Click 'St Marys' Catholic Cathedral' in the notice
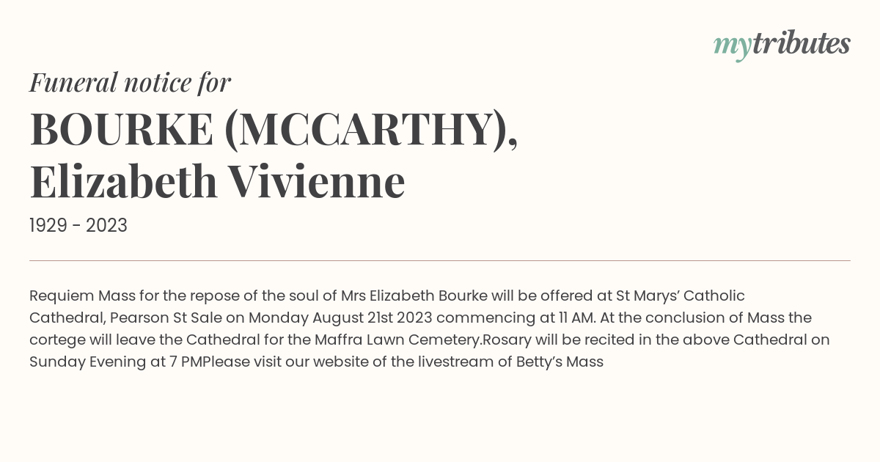This screenshot has height=462, width=880. [x=386, y=307]
